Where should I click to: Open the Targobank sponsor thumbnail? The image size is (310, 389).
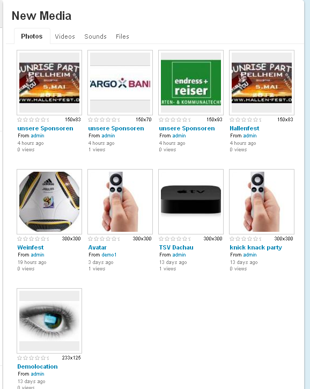click(x=120, y=83)
